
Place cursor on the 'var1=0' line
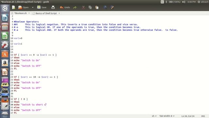click(x=18, y=38)
